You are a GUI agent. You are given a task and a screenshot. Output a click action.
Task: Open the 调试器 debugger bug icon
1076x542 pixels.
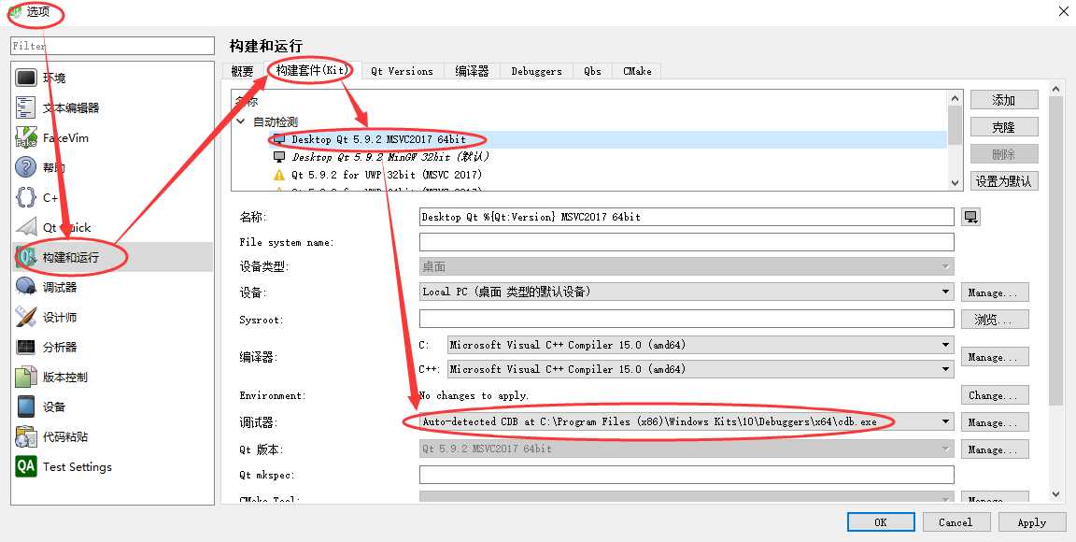[x=26, y=287]
